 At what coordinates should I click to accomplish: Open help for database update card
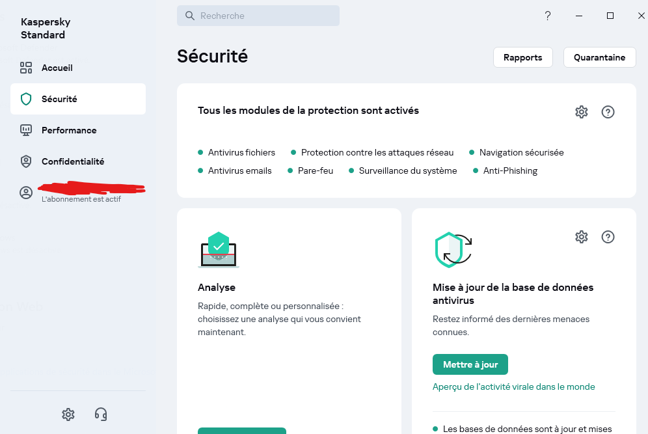point(608,237)
